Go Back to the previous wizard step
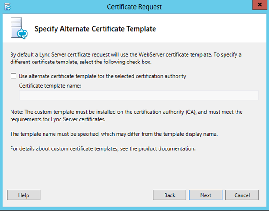 169,195
